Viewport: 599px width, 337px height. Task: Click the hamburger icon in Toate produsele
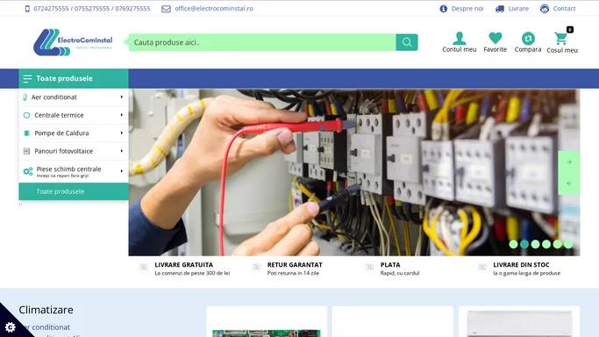point(27,79)
